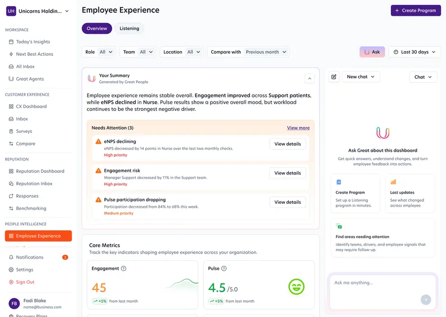Click the Notifications bell icon
This screenshot has height=317, width=446.
tap(11, 257)
